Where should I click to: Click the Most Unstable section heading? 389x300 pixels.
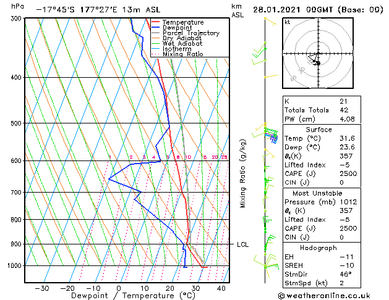[317, 193]
